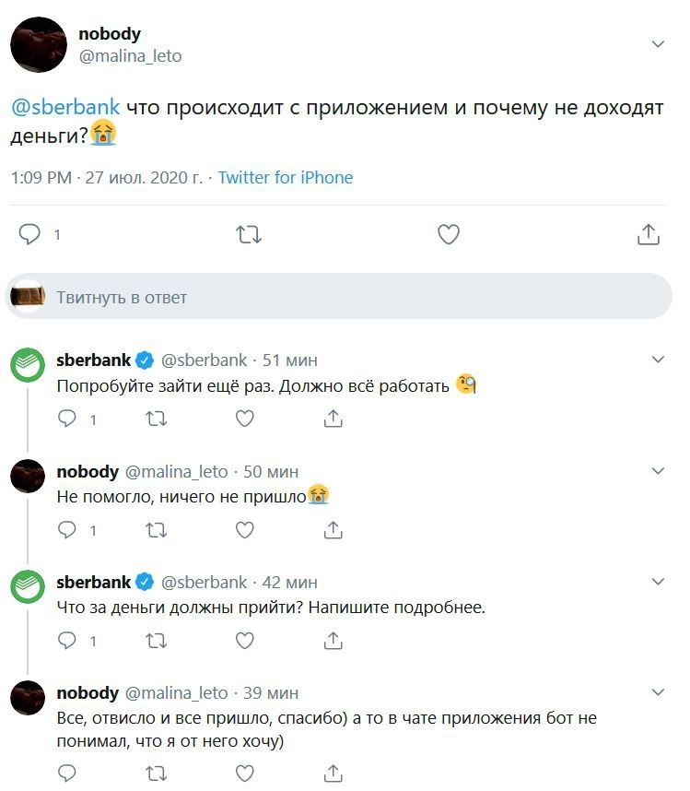This screenshot has height=791, width=690.
Task: Share nobody's 50 мин reply
Action: pyautogui.click(x=333, y=529)
